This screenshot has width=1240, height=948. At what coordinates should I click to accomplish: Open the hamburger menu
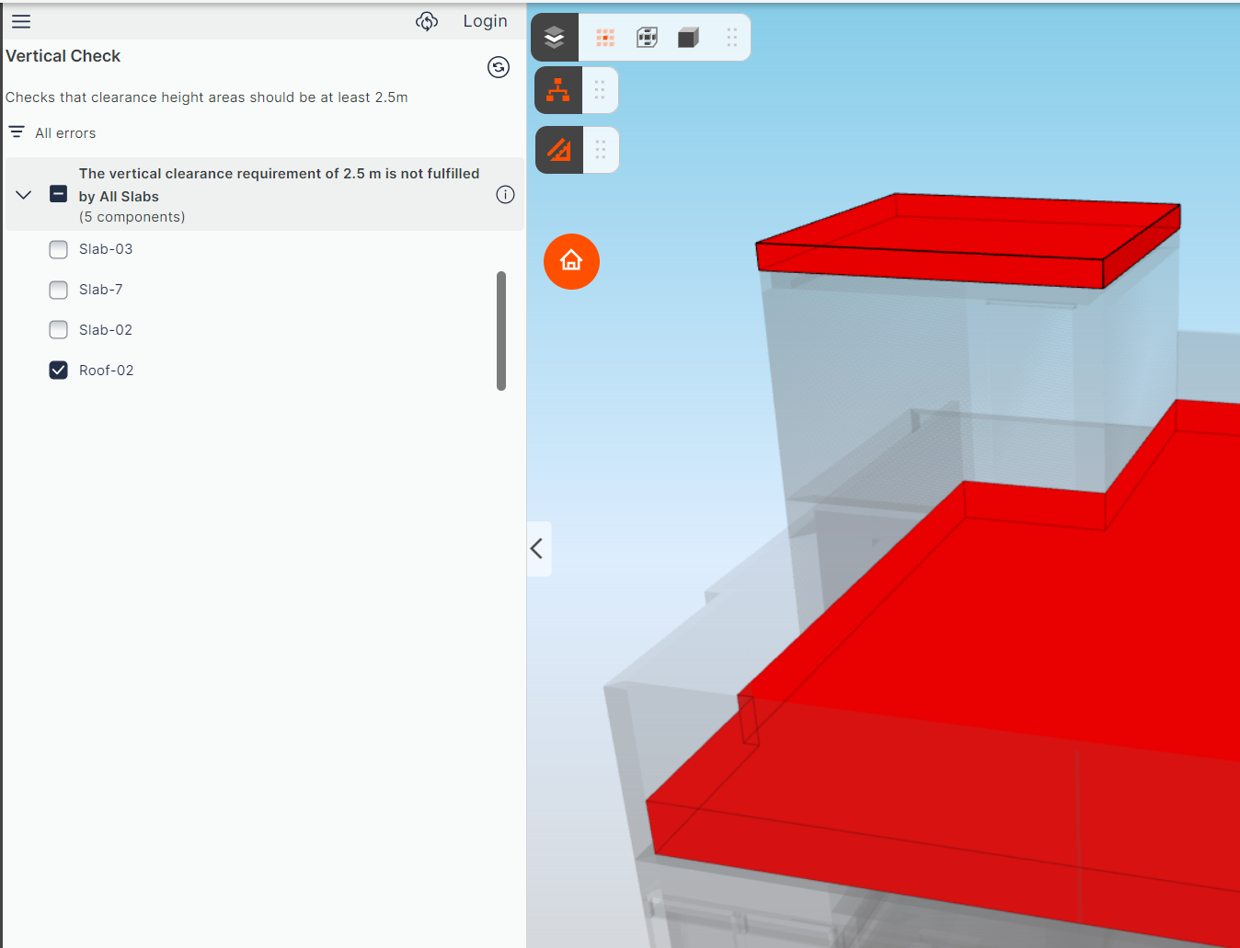pos(21,21)
